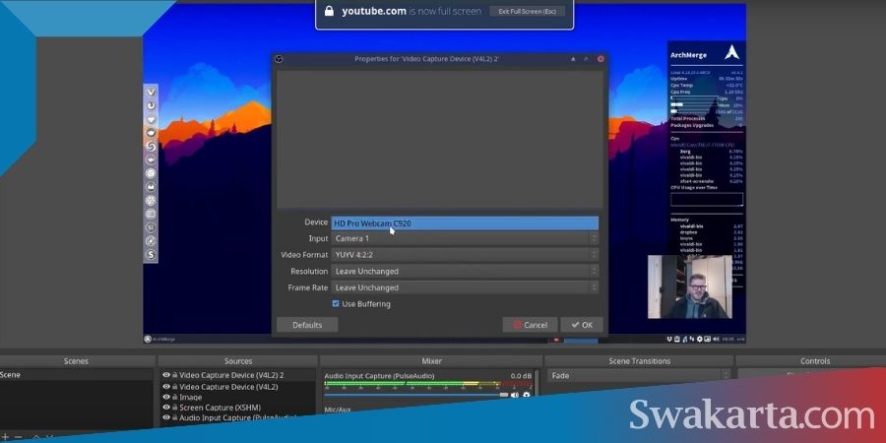Click the Mic/Aux mixer label
This screenshot has width=886, height=443.
click(x=338, y=410)
